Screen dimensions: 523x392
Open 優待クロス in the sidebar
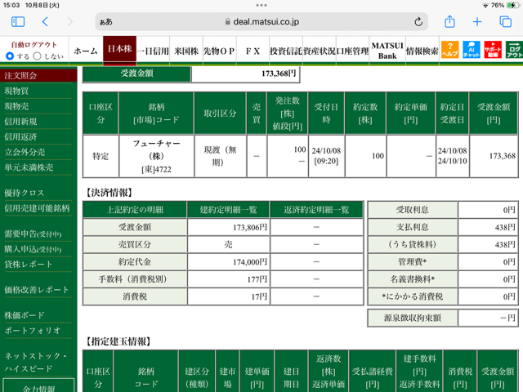24,193
